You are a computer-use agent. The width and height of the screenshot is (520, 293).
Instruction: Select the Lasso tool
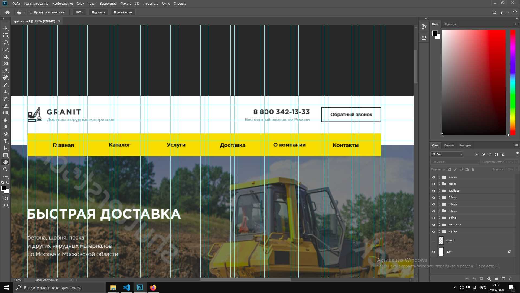click(x=5, y=43)
